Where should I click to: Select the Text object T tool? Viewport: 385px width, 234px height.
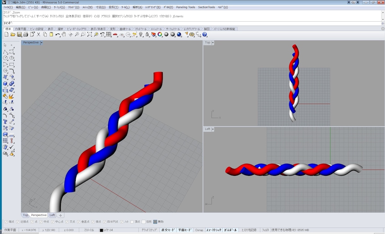click(5, 122)
